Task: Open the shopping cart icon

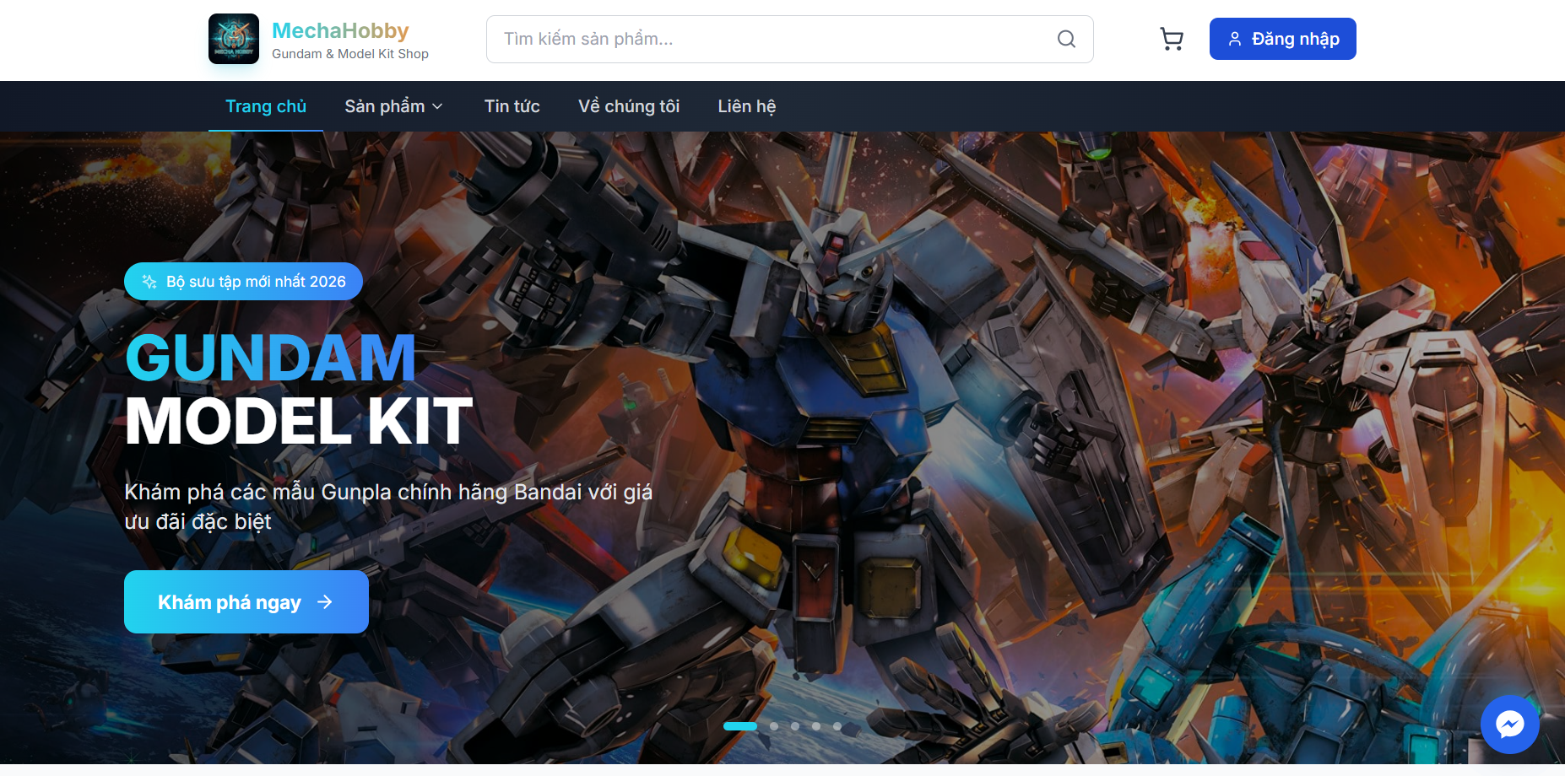Action: point(1172,39)
